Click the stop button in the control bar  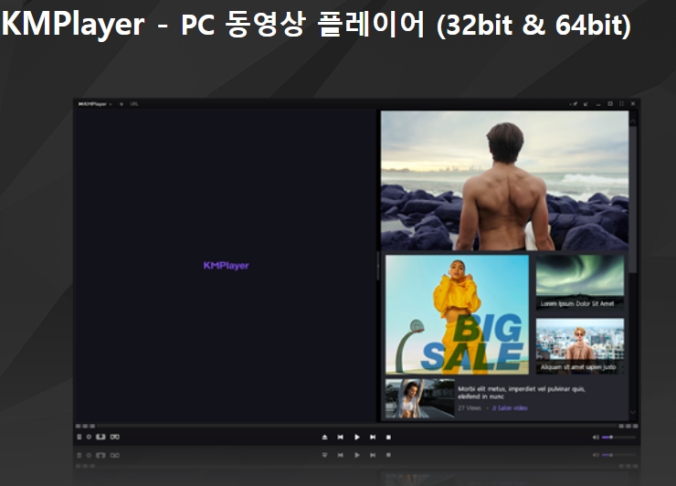pyautogui.click(x=388, y=437)
